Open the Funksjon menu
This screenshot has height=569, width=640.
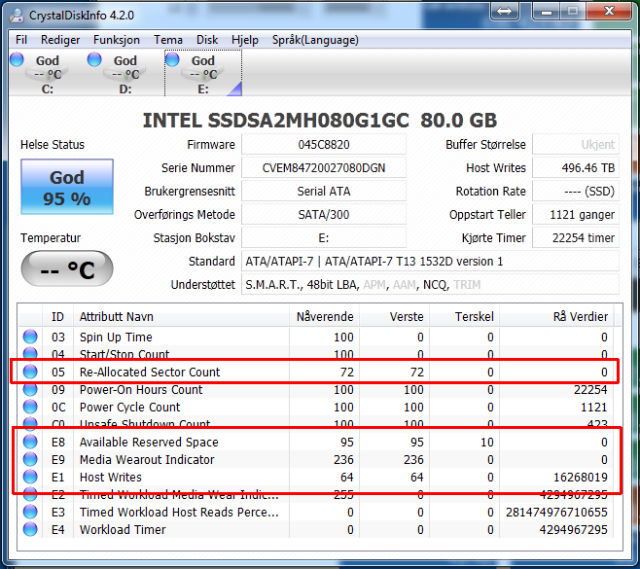[x=117, y=40]
